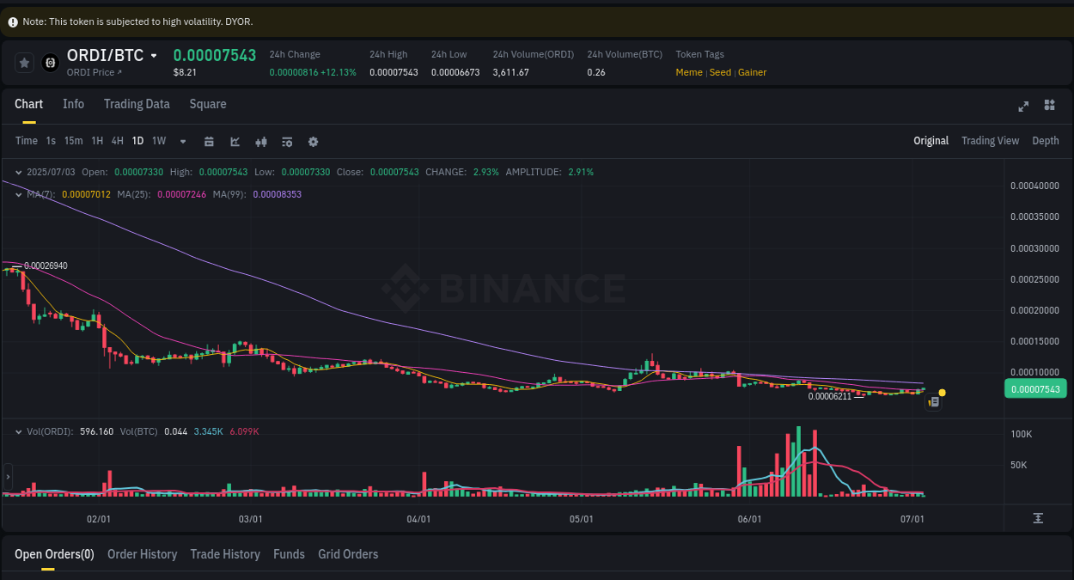Open the extra timeframes dropdown arrow
This screenshot has width=1074, height=580.
[x=182, y=141]
